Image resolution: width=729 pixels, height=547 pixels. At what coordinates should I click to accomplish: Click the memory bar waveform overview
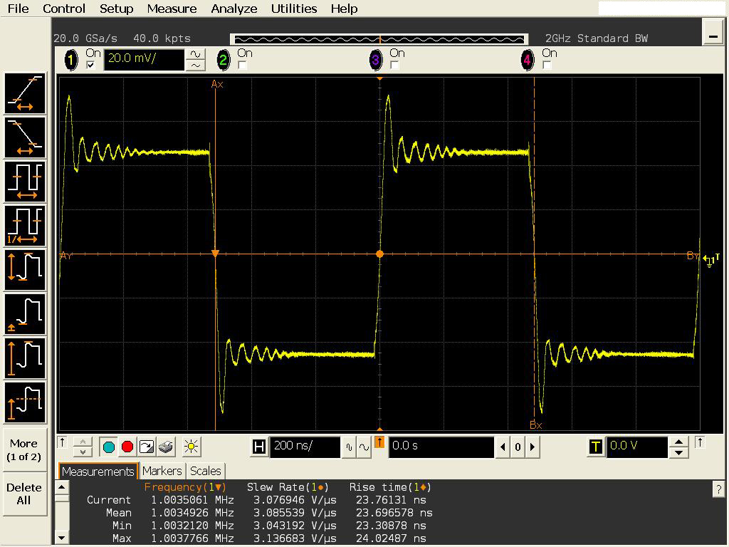[x=379, y=39]
